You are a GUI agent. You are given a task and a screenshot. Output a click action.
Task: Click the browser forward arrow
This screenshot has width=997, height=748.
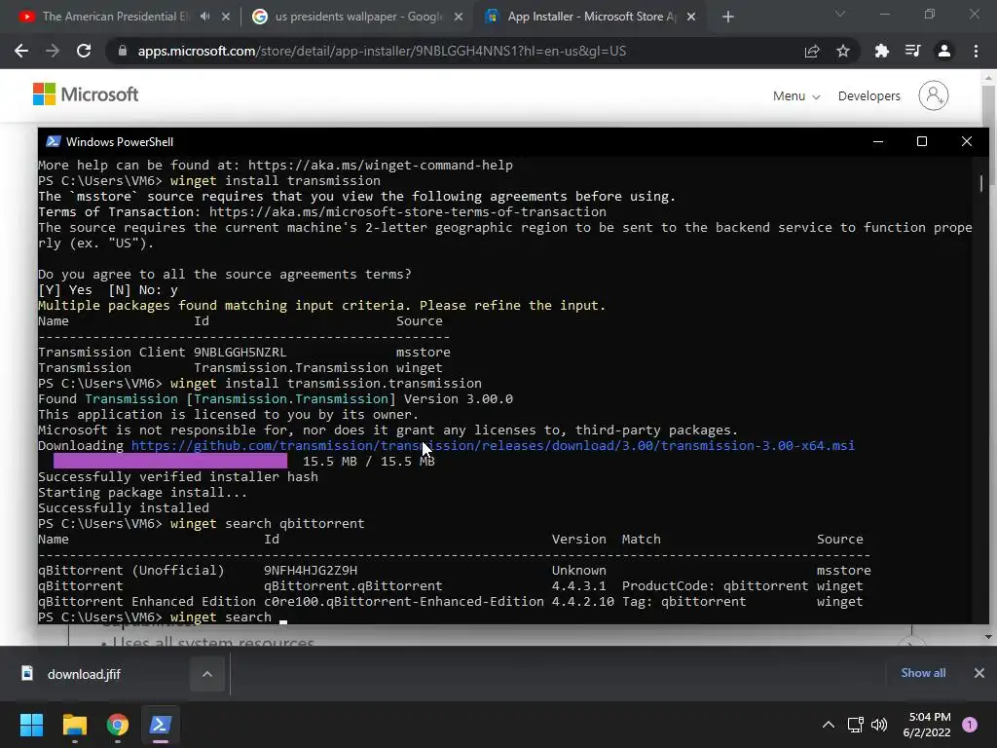click(x=53, y=51)
